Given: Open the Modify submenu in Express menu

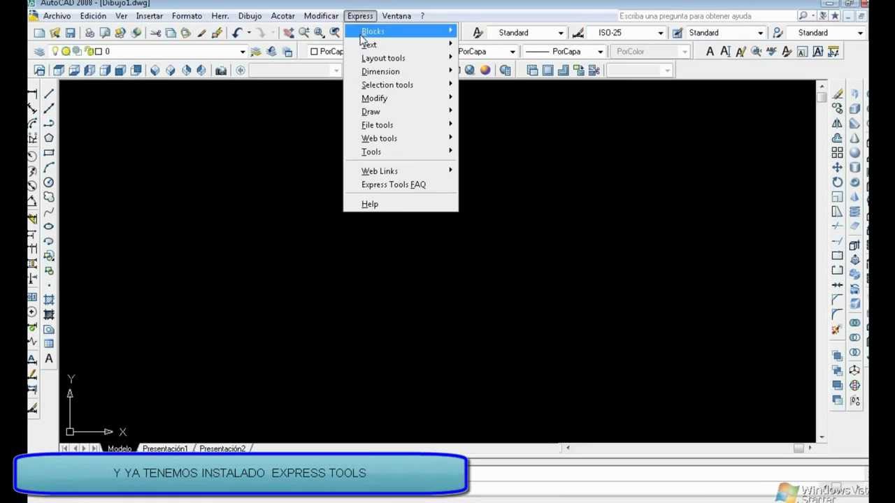Looking at the screenshot, I should click(401, 98).
